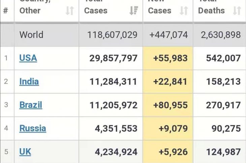
Task: Select India total cases value 11,284,311
Action: point(113,82)
